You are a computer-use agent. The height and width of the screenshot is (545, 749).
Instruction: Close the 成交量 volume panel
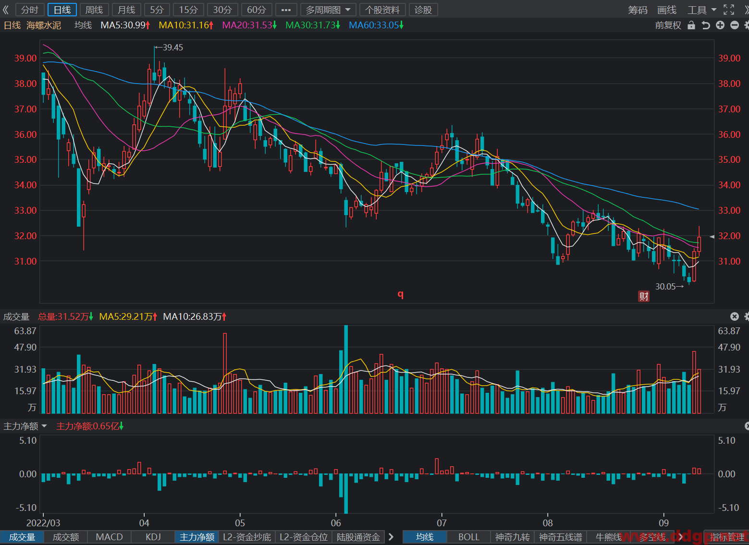734,316
